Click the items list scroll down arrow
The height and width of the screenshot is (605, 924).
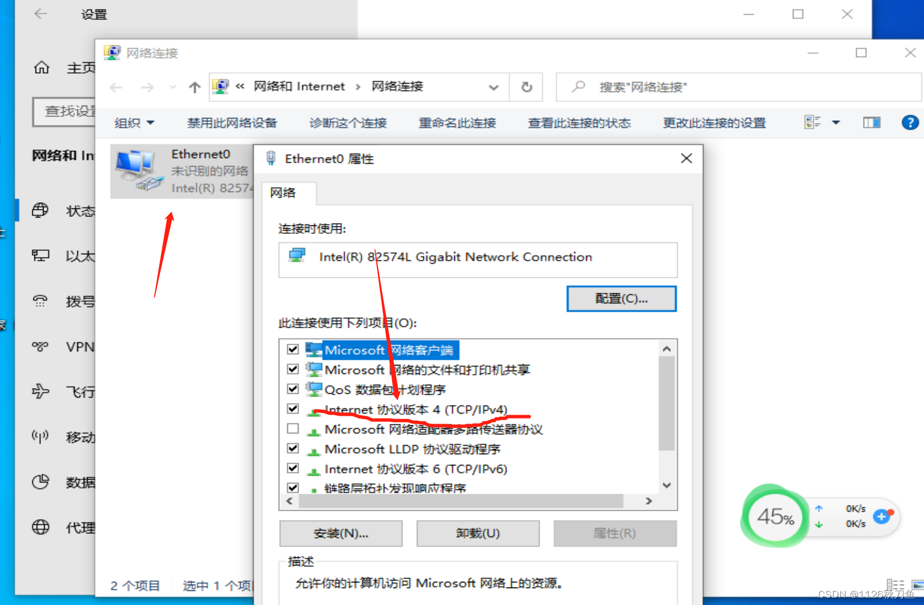tap(667, 485)
